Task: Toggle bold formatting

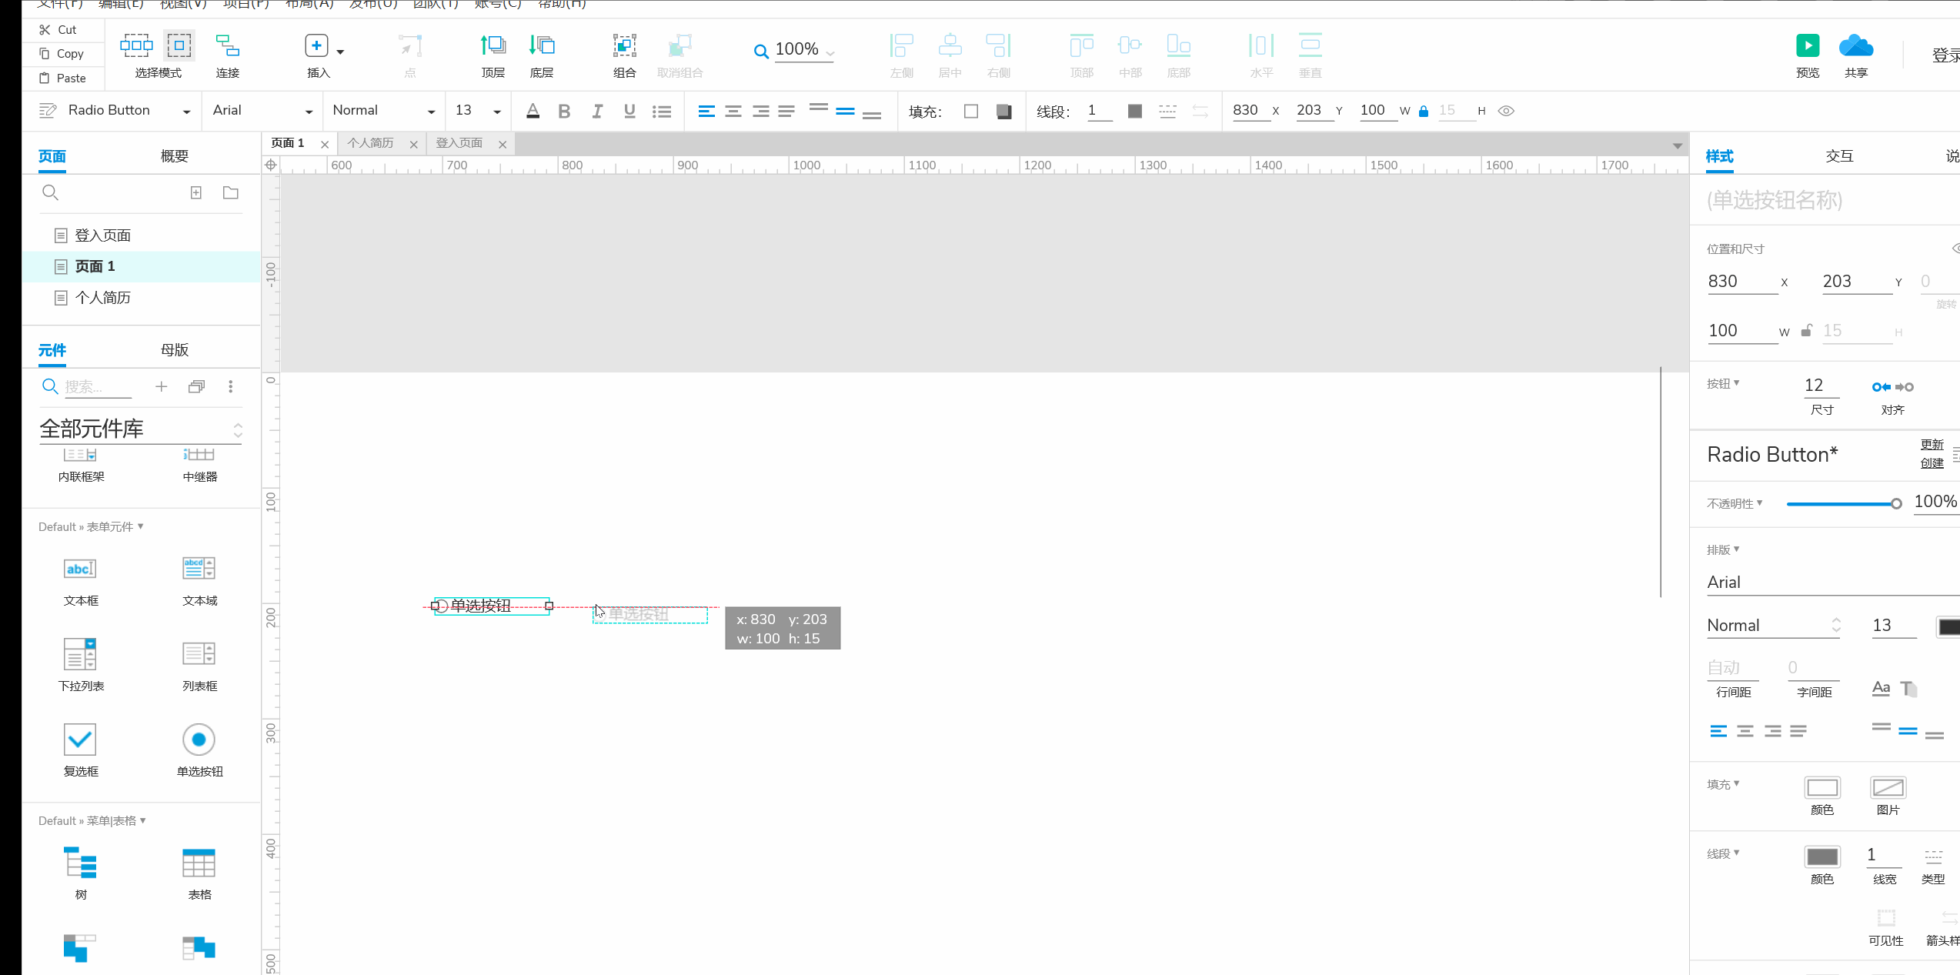Action: (x=564, y=111)
